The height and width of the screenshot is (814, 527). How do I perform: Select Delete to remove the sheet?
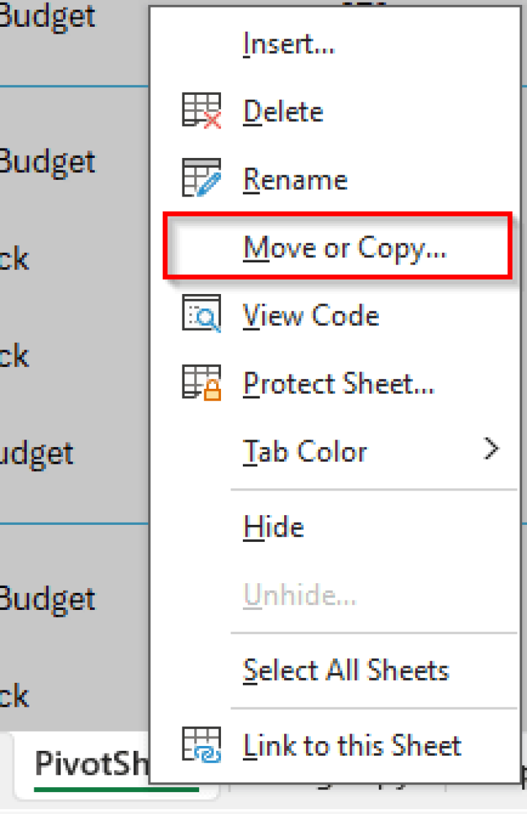[283, 110]
